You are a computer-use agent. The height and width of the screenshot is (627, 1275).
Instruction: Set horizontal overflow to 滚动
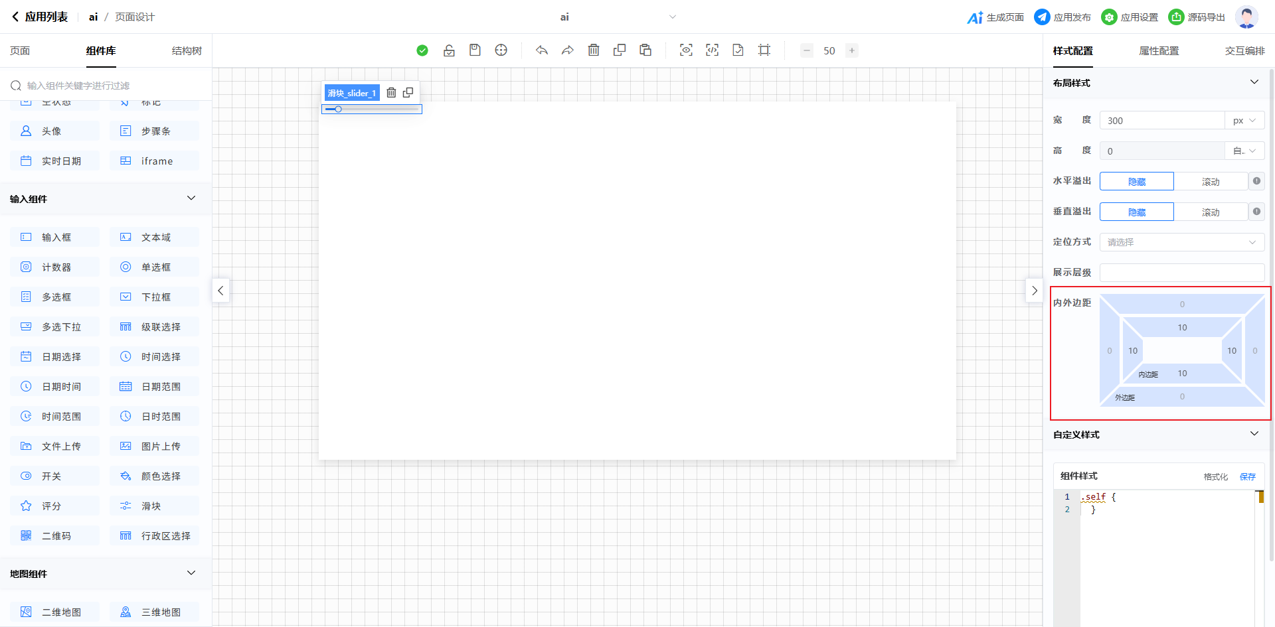[x=1210, y=182]
